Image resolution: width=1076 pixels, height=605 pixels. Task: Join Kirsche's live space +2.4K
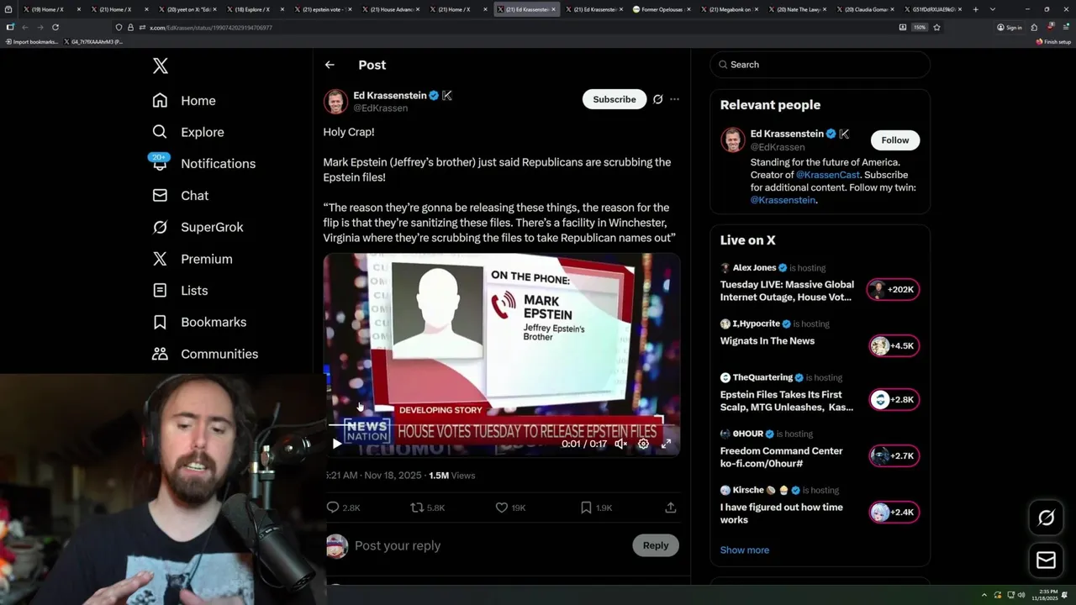[894, 513]
